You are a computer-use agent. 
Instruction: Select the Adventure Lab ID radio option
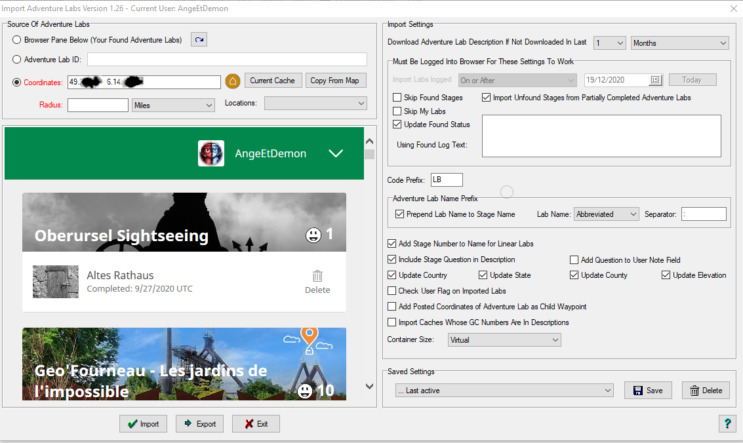(x=17, y=60)
